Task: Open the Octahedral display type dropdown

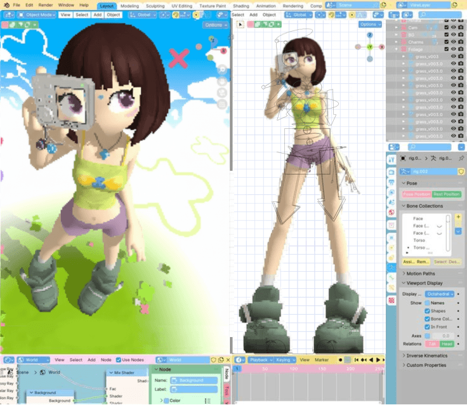Action: coord(440,294)
